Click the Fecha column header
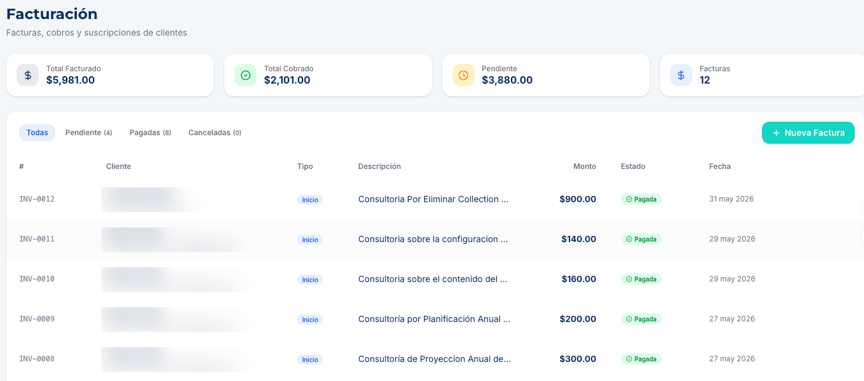This screenshot has height=381, width=864. pos(720,167)
